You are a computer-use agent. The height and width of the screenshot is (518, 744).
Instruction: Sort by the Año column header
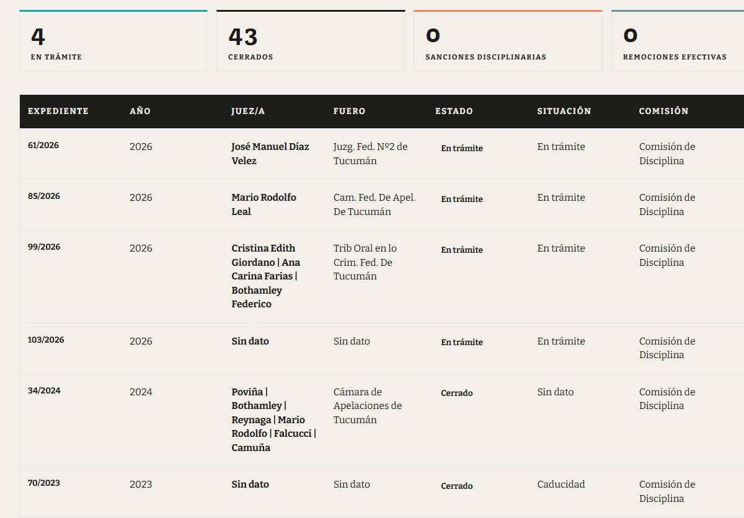pyautogui.click(x=140, y=112)
